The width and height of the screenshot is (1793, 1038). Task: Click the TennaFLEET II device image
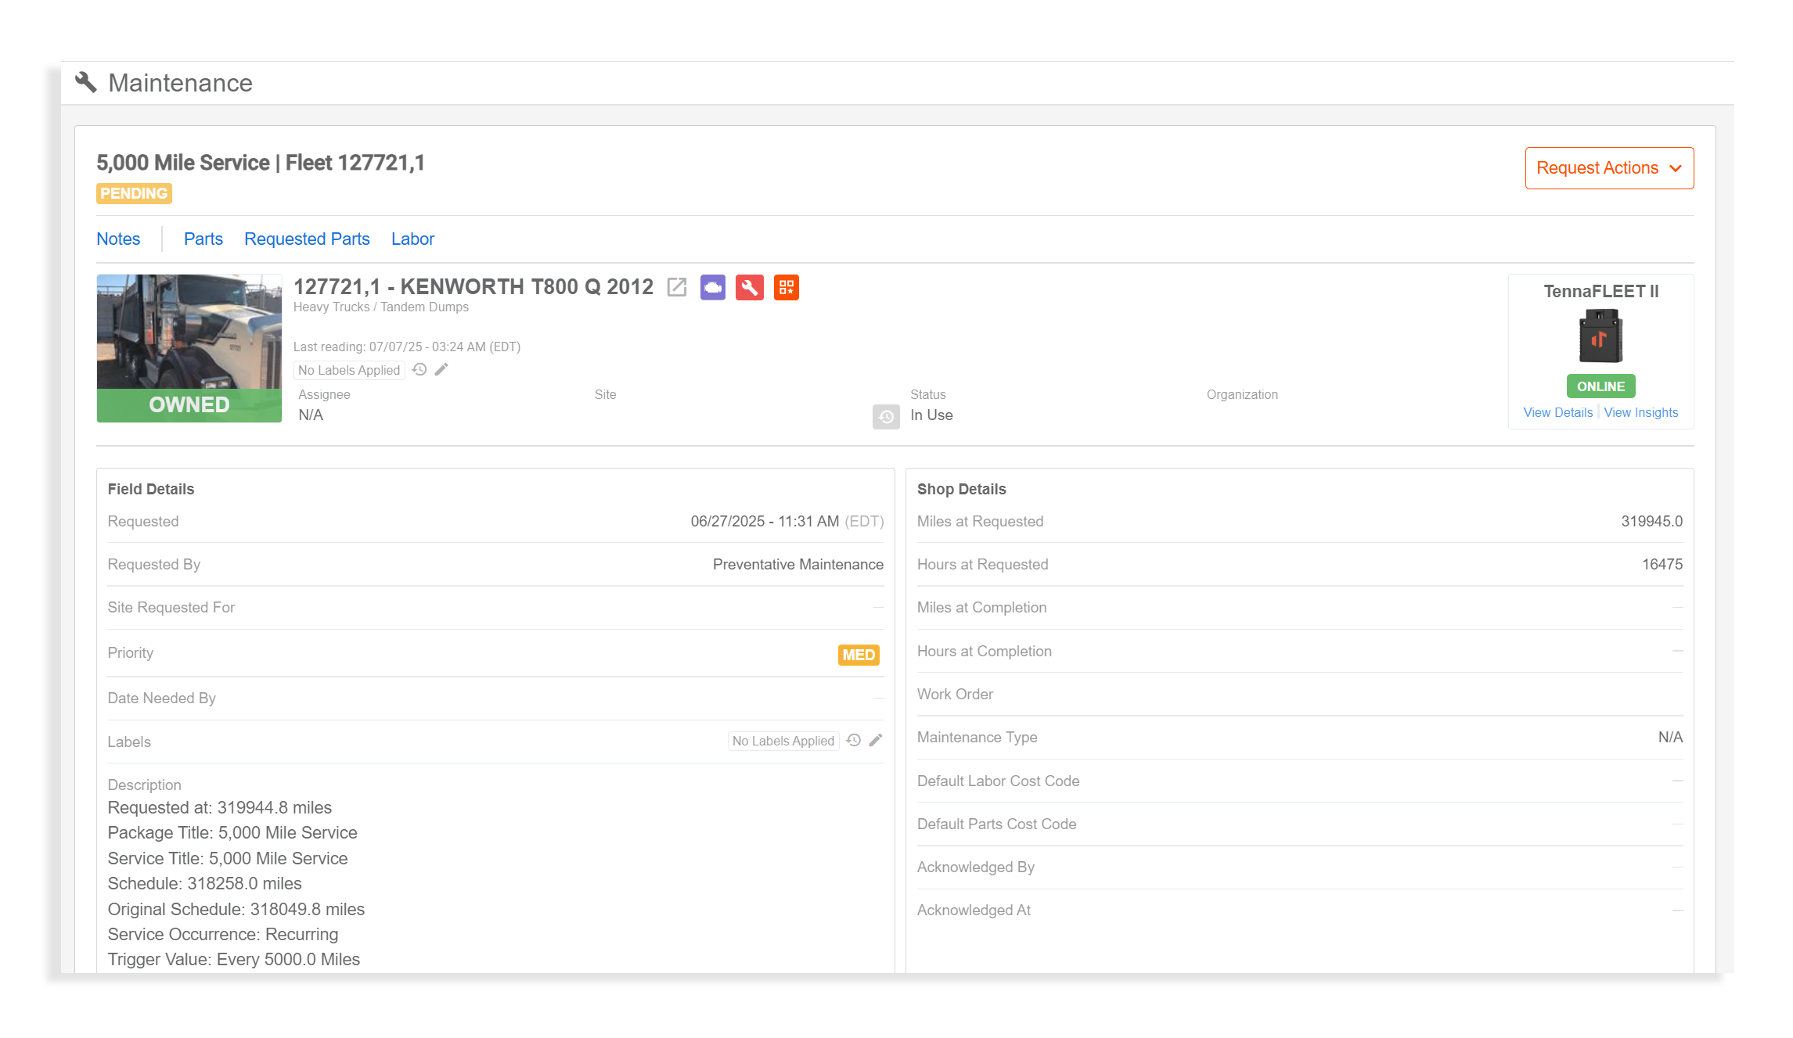click(1601, 336)
